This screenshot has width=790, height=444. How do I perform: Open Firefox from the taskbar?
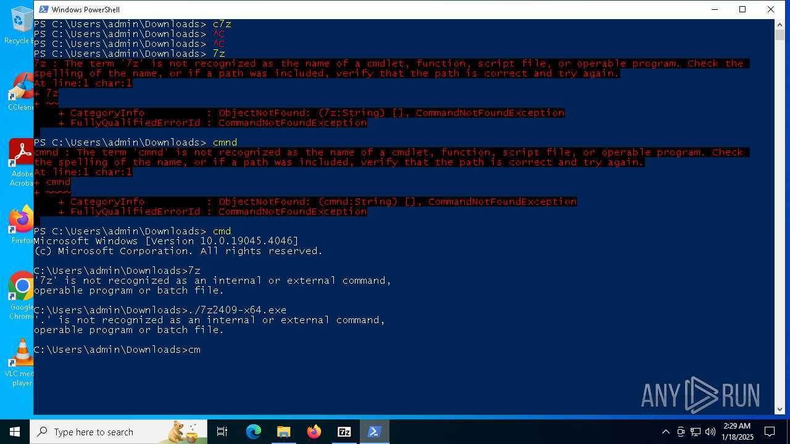(x=314, y=432)
